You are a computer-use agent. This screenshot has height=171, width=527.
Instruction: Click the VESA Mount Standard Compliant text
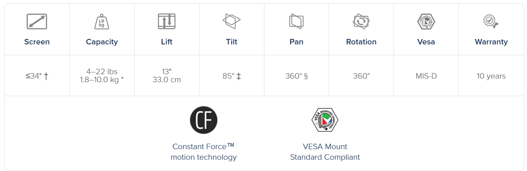[325, 152]
